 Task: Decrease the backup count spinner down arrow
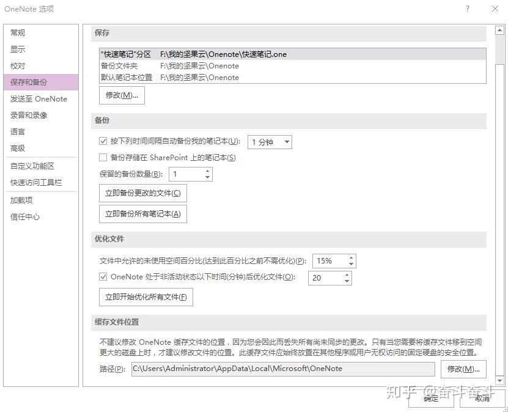[x=207, y=177]
